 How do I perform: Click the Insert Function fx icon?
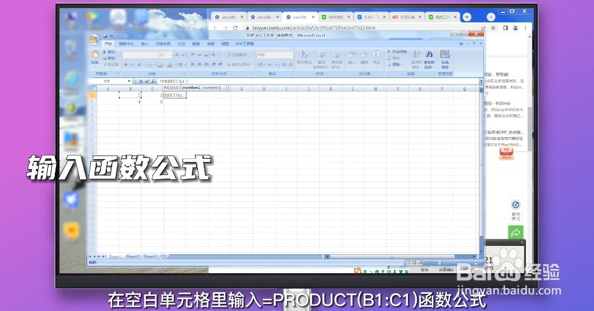153,81
